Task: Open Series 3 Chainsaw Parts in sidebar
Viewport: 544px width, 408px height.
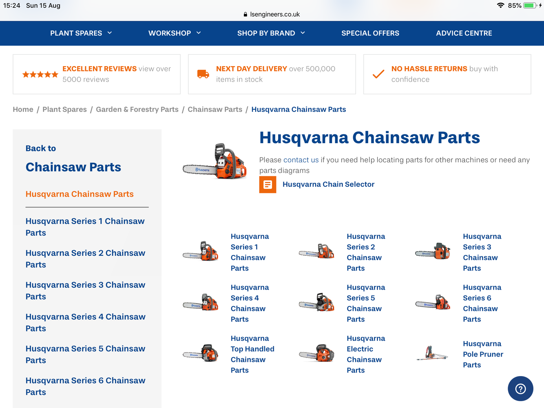Action: coord(85,290)
